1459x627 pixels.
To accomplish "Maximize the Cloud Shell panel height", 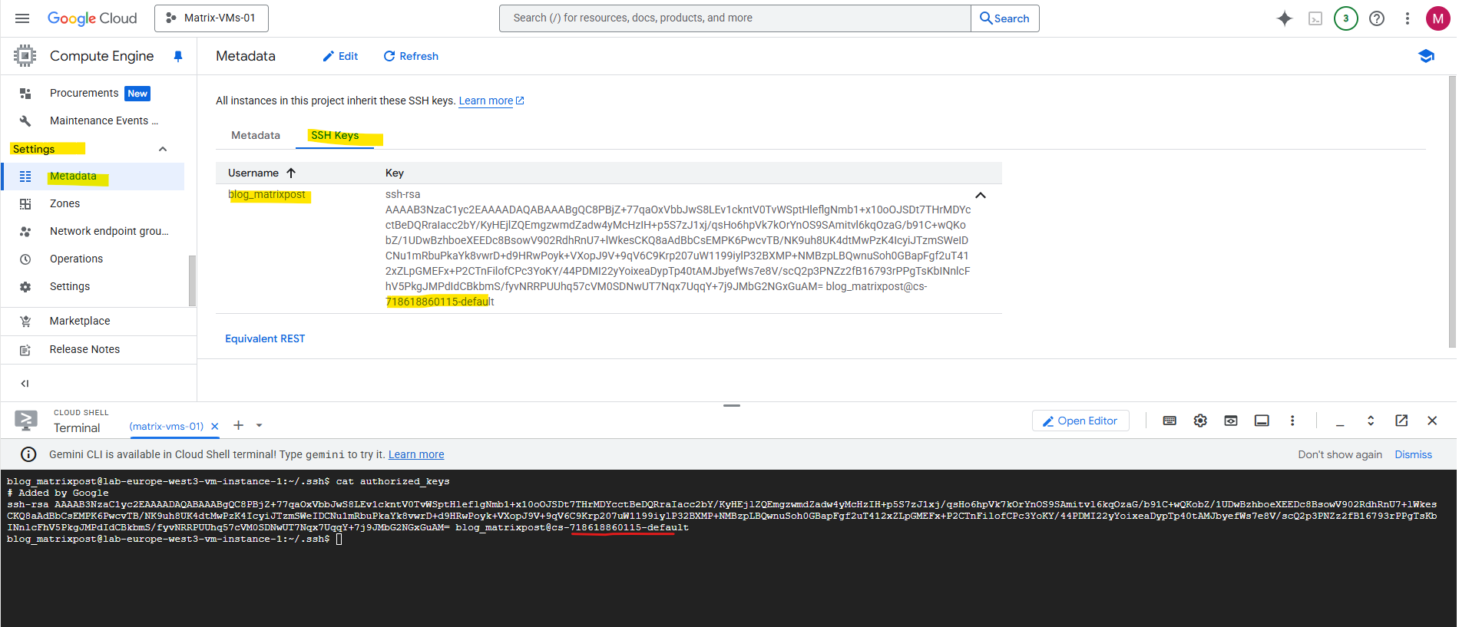I will point(1371,421).
